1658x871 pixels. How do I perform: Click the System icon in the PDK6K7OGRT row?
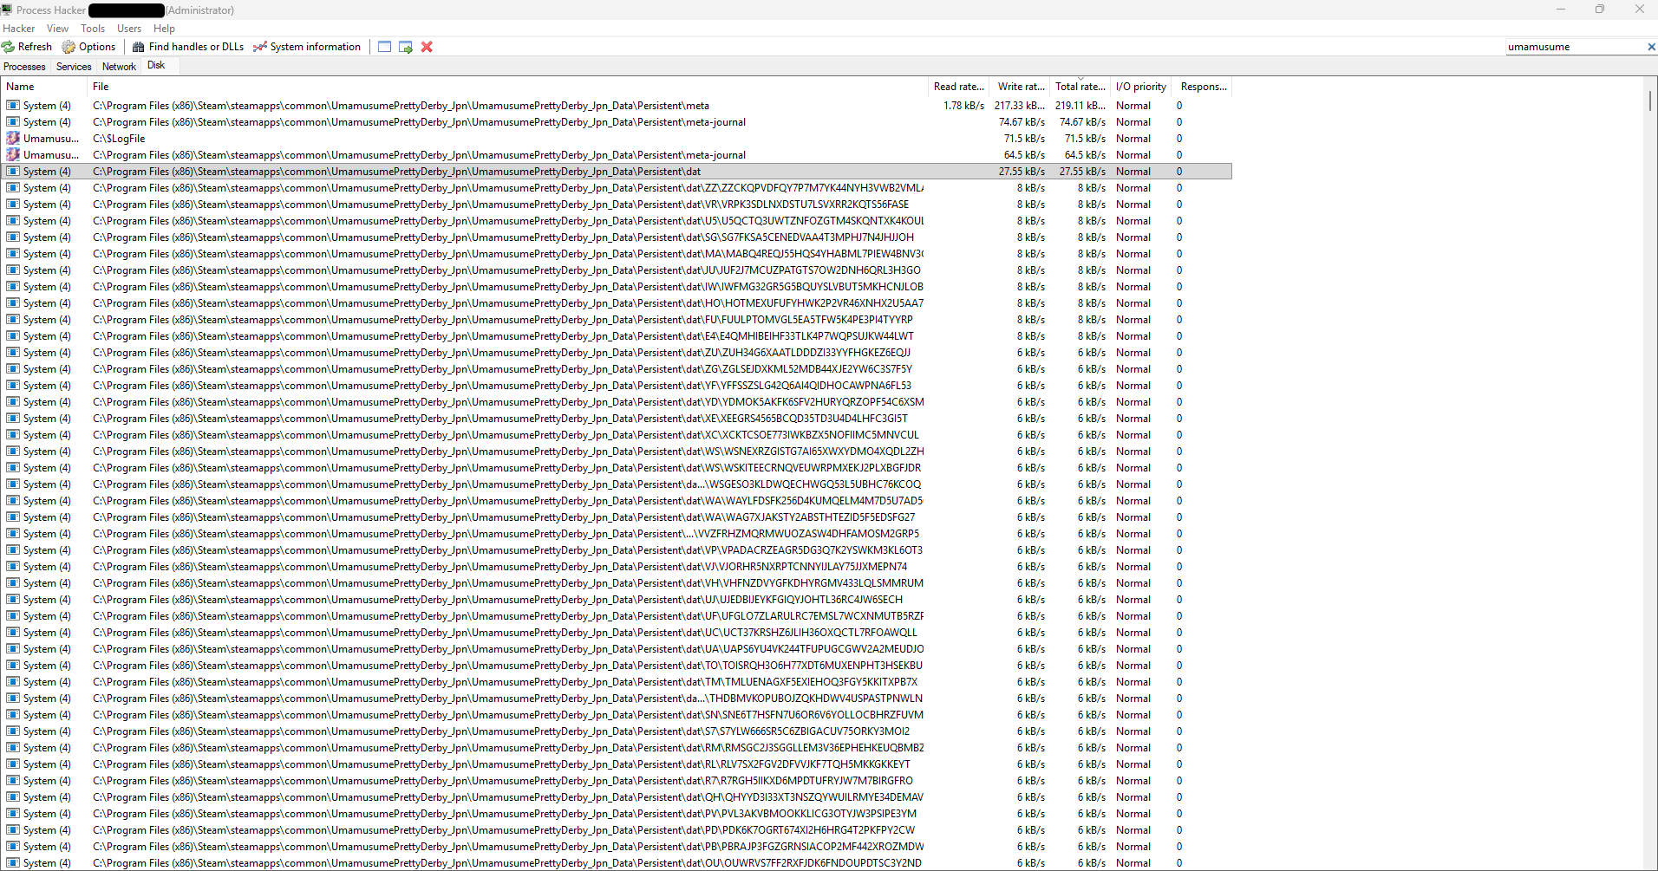[x=13, y=830]
